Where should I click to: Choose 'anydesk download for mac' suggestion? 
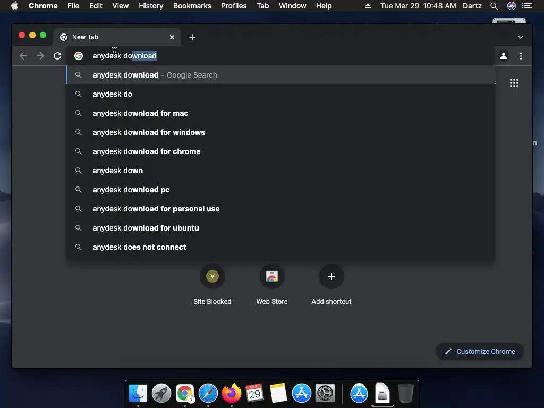tap(280, 113)
